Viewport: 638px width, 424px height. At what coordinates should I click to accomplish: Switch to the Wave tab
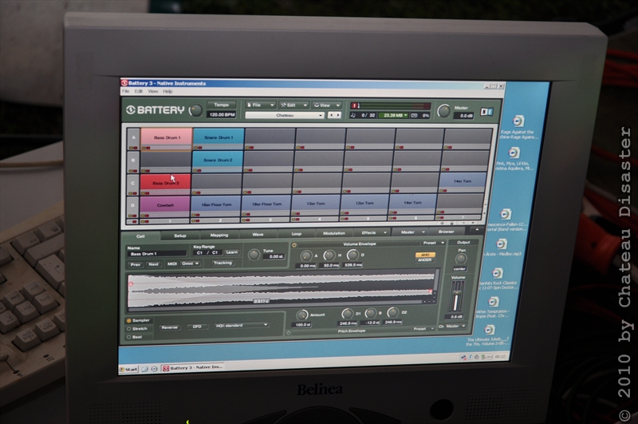point(258,235)
